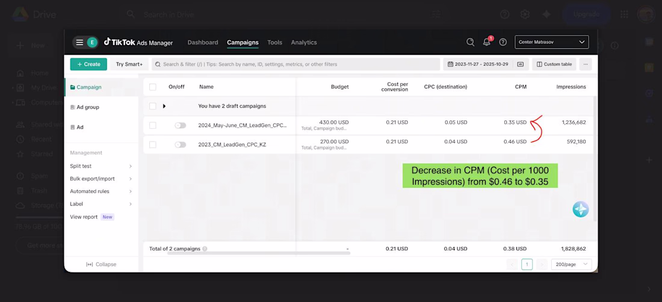The image size is (662, 302).
Task: Click the Gemini sparkle icon in Drive
Action: (x=546, y=14)
